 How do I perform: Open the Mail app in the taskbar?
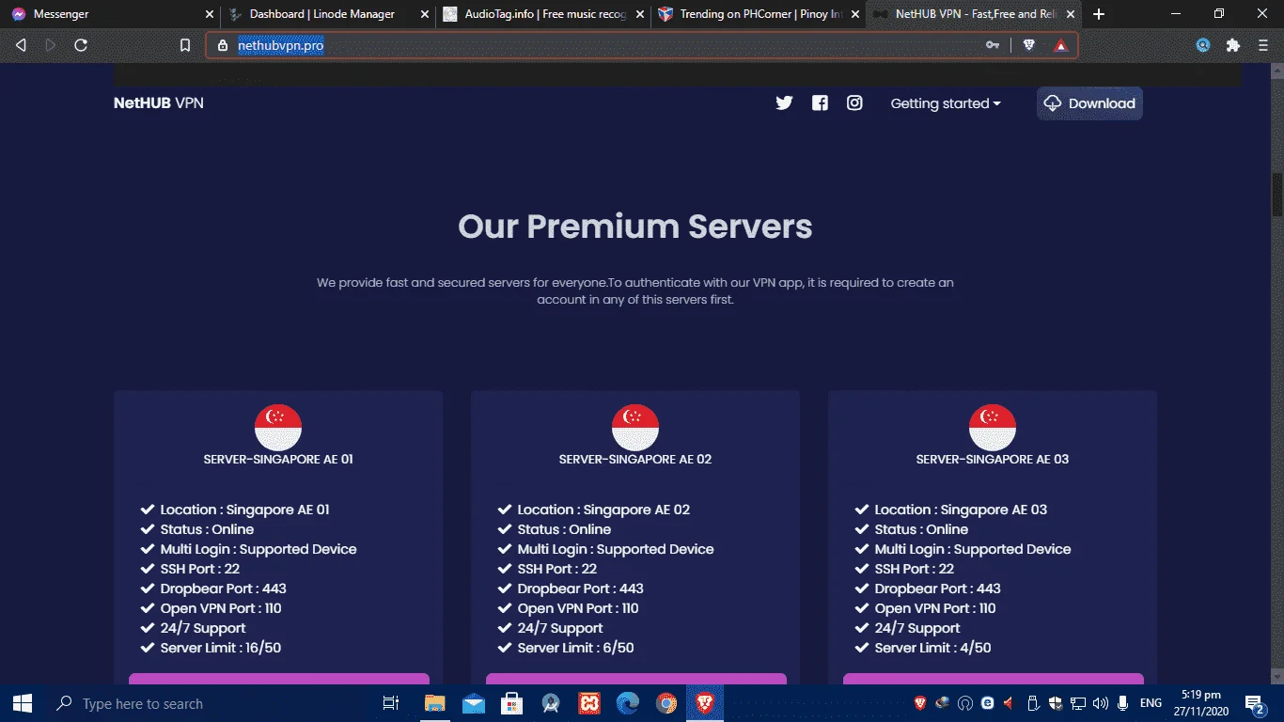point(473,703)
